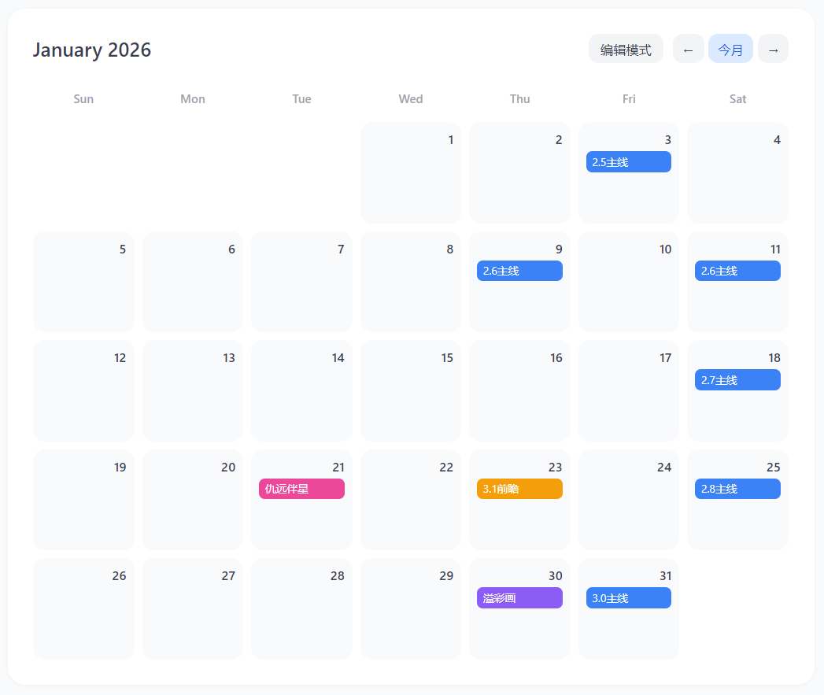Go to previous month with left arrow

(688, 50)
